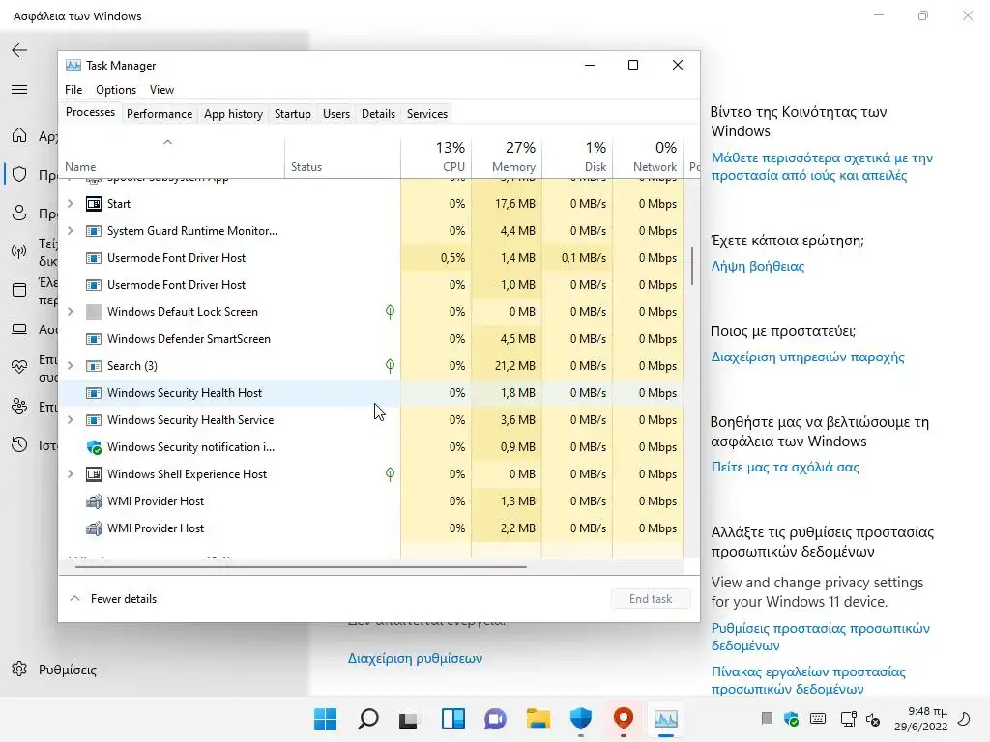Select Firewall network sidebar icon
990x742 pixels.
[19, 252]
